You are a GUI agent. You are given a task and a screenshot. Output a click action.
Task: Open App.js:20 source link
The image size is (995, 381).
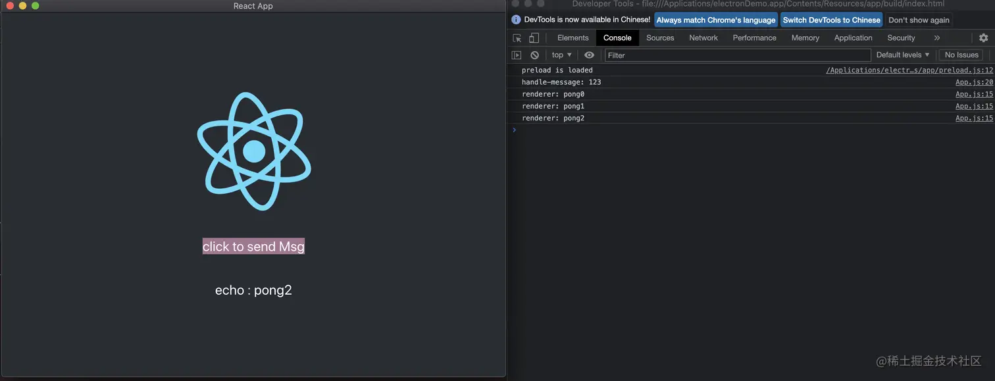[974, 82]
